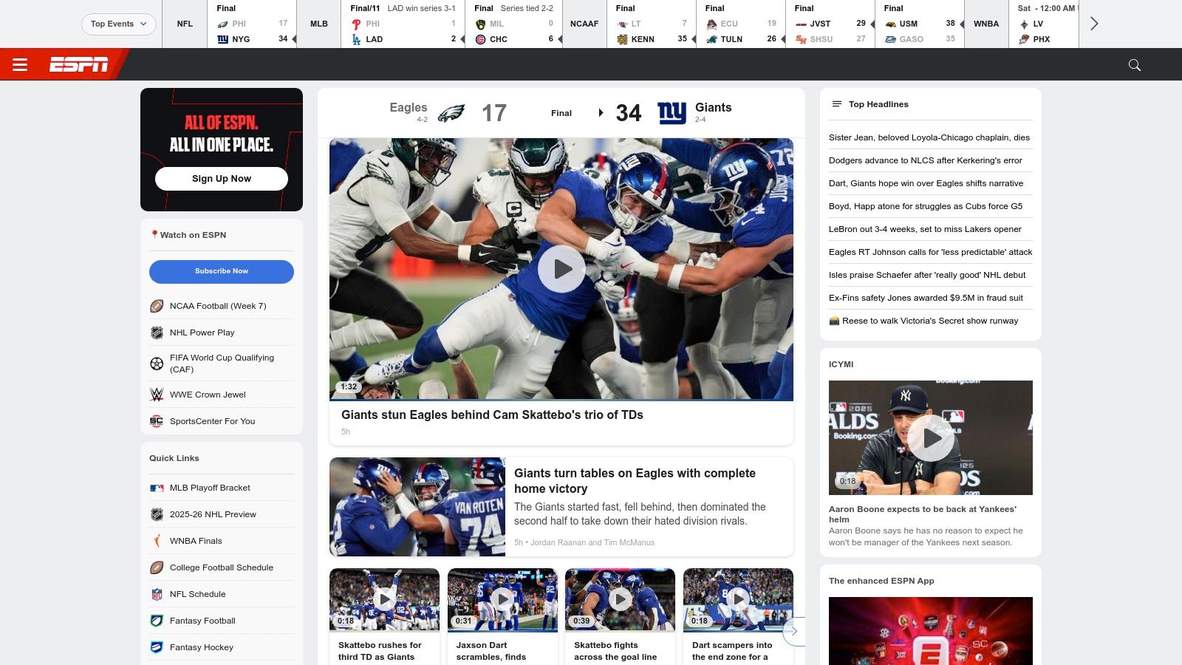This screenshot has height=665, width=1182.
Task: Open Aaron Boone expects to be back headline
Action: 923,514
